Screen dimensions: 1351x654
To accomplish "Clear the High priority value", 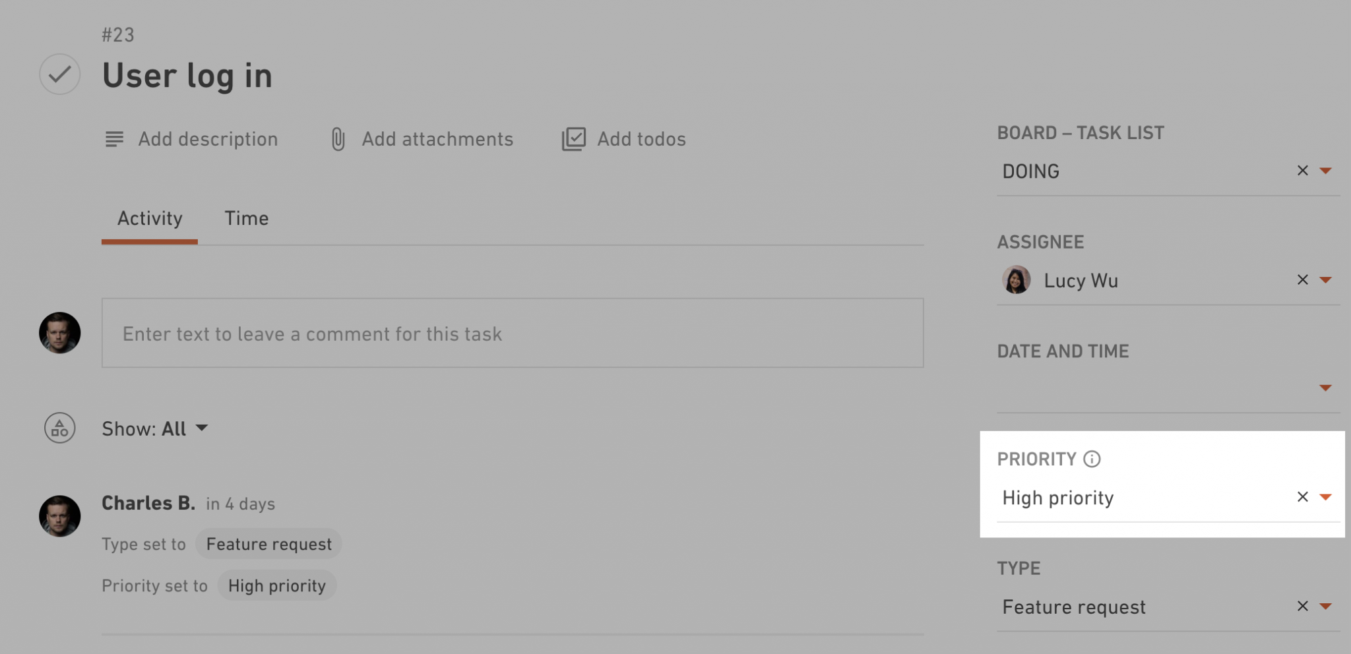I will pyautogui.click(x=1302, y=497).
